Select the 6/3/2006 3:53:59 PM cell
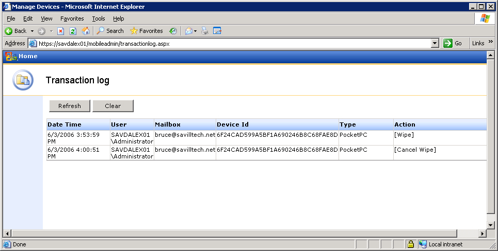 pos(78,138)
